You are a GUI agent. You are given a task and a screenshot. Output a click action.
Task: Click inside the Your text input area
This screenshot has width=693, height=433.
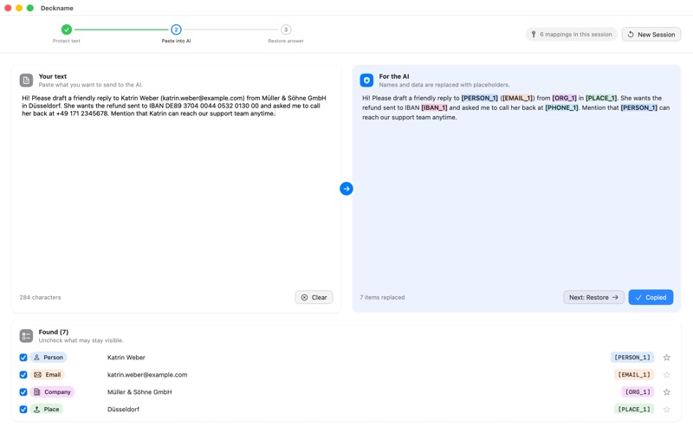click(176, 190)
